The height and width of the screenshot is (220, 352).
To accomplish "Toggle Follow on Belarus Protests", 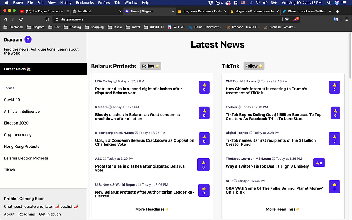I will point(150,66).
